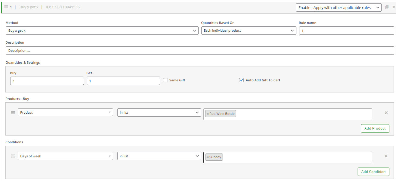The height and width of the screenshot is (181, 396).
Task: Delete the Product row with X icon
Action: 386,112
